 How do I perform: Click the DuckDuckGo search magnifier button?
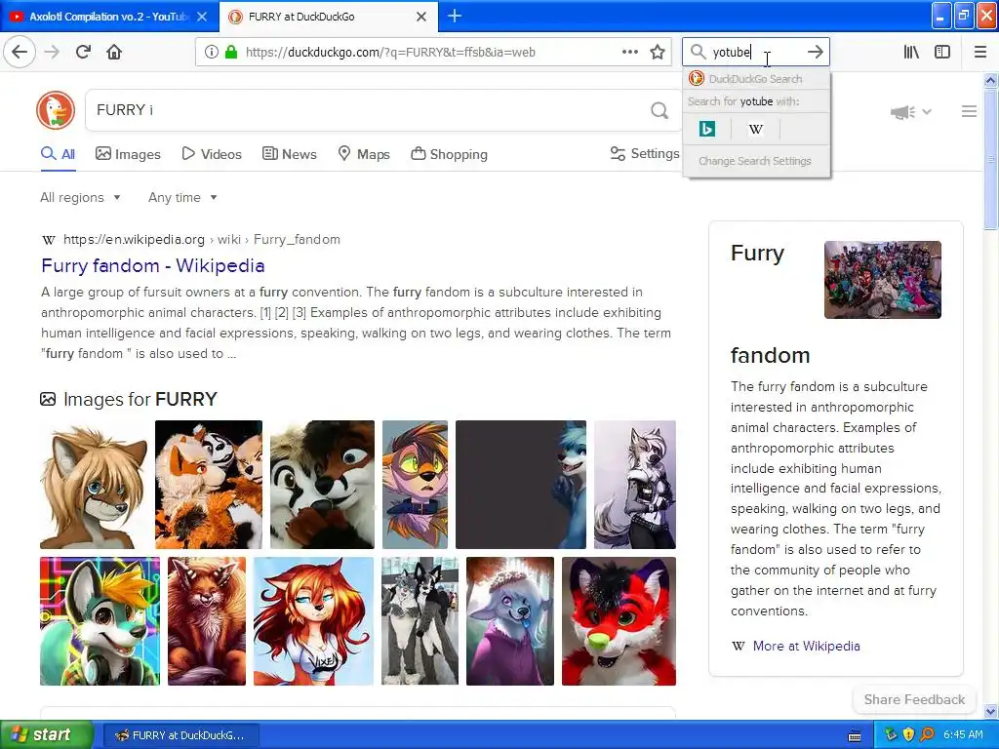click(659, 111)
